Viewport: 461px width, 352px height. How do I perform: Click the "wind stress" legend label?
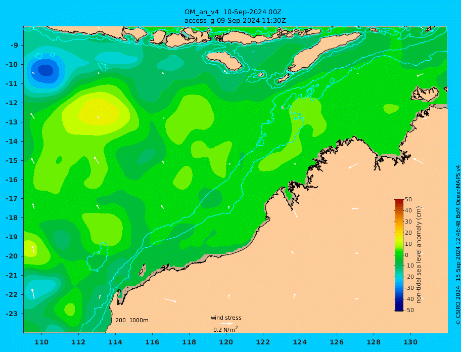coord(226,318)
